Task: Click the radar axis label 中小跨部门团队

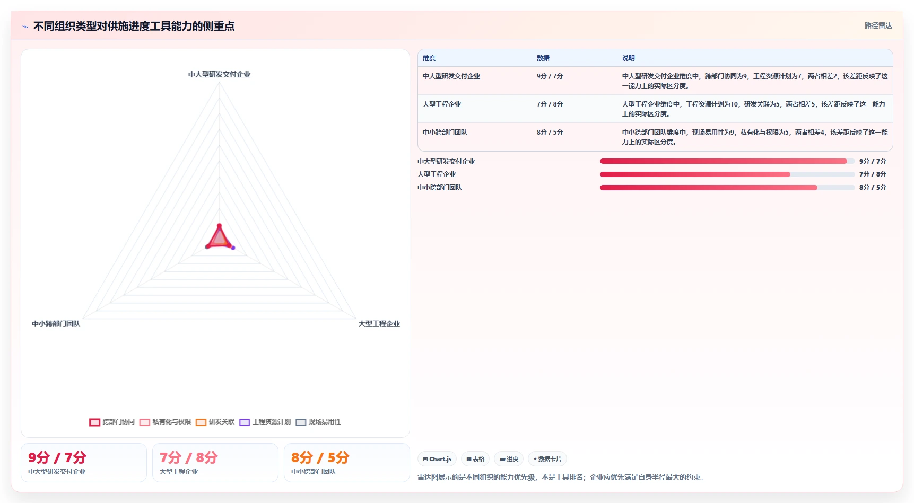Action: 56,324
